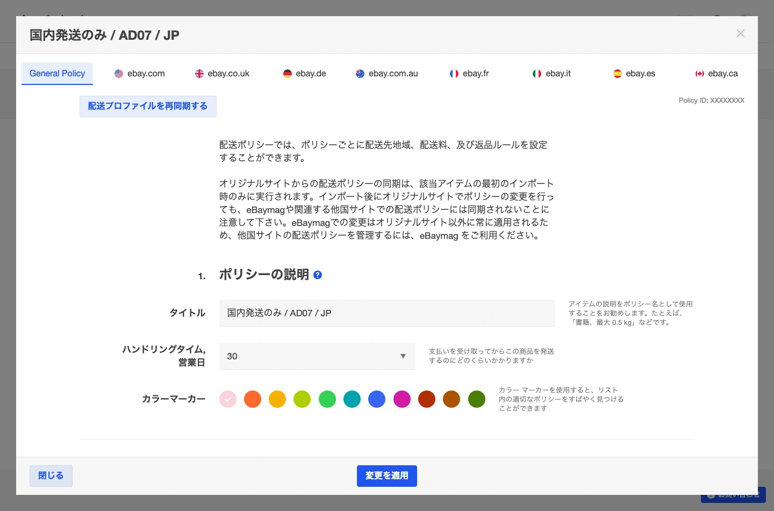Click the Policy ID: XXXXXXXX text
Viewport: 774px width, 511px height.
click(x=712, y=101)
